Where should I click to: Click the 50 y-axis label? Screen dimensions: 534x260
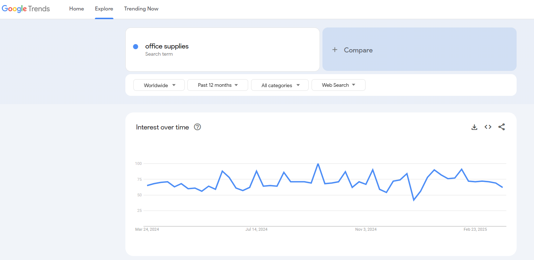click(139, 195)
